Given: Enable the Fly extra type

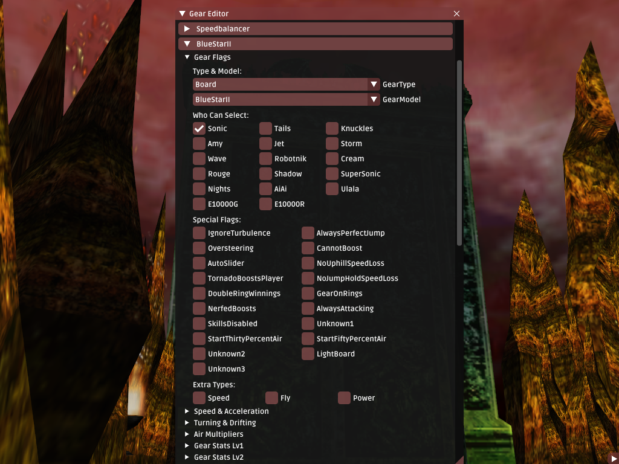Looking at the screenshot, I should click(x=271, y=398).
